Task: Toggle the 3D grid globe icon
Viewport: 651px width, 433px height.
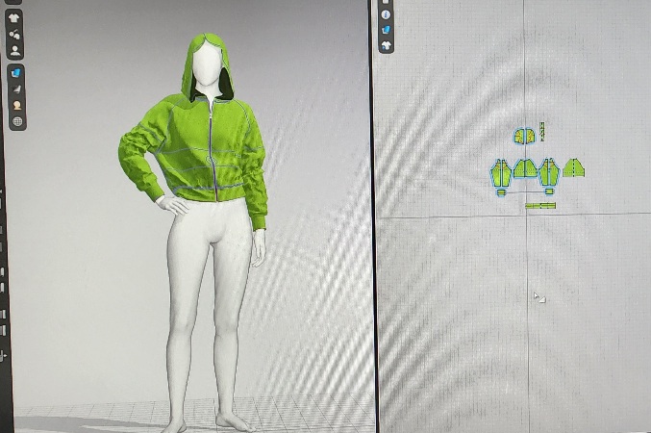Action: pos(16,122)
